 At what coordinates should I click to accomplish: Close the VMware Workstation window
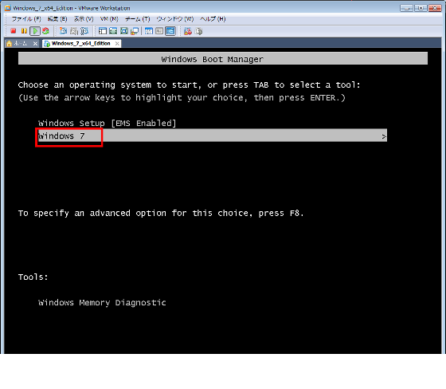[435, 8]
